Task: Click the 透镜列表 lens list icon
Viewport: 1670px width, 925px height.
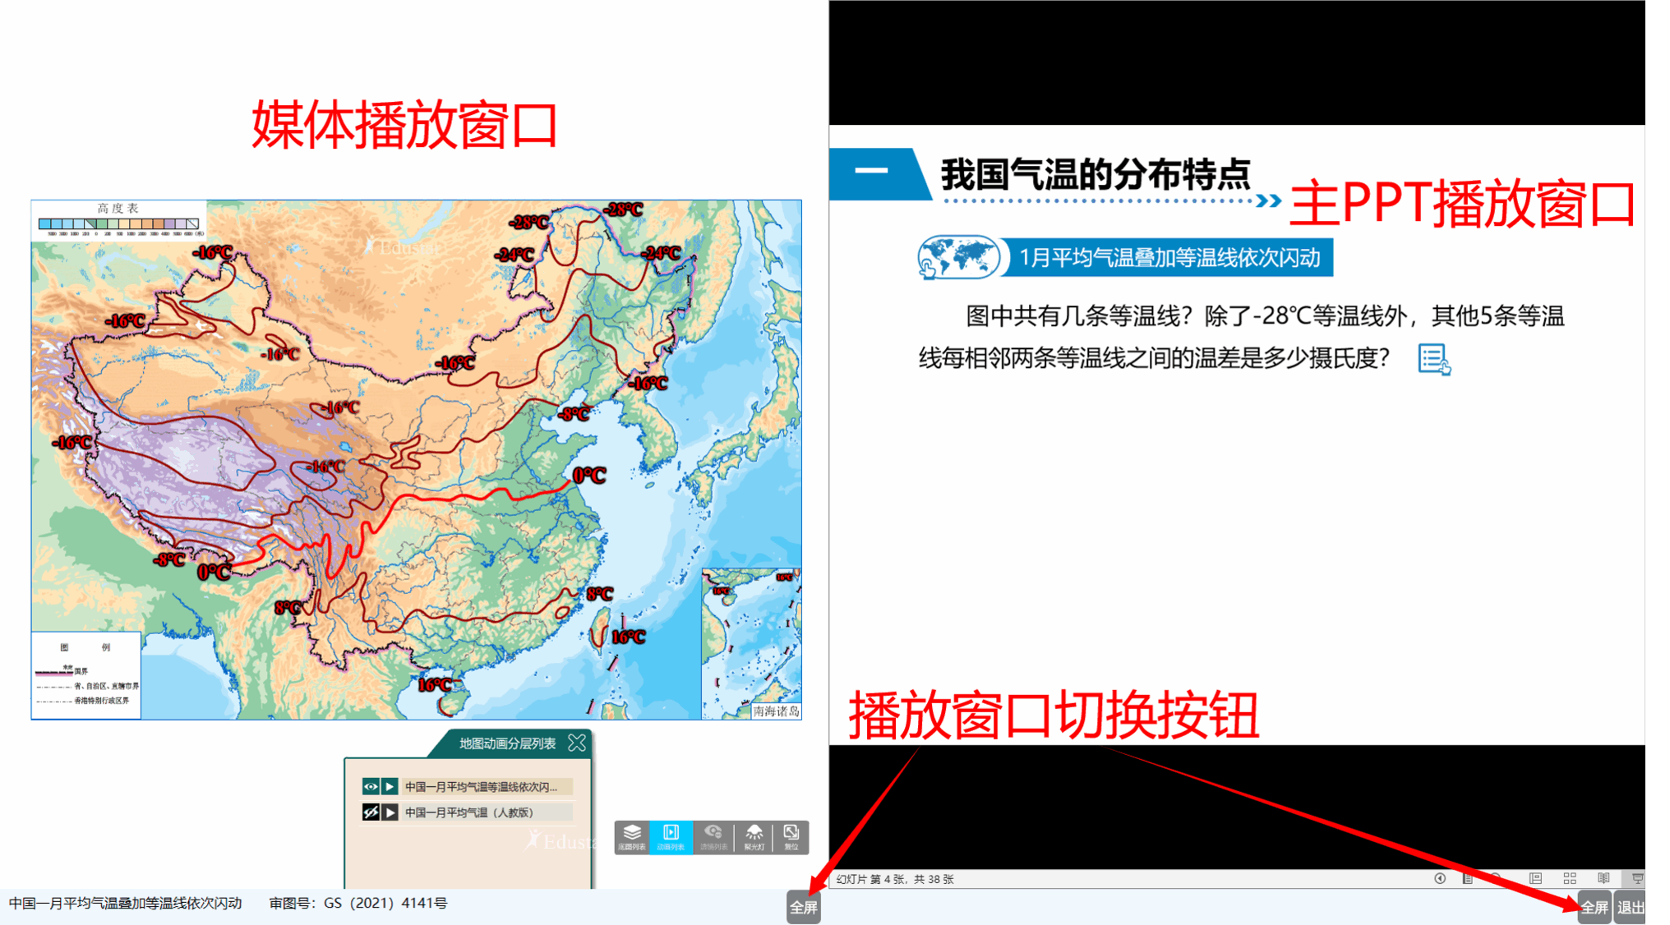Action: point(713,837)
